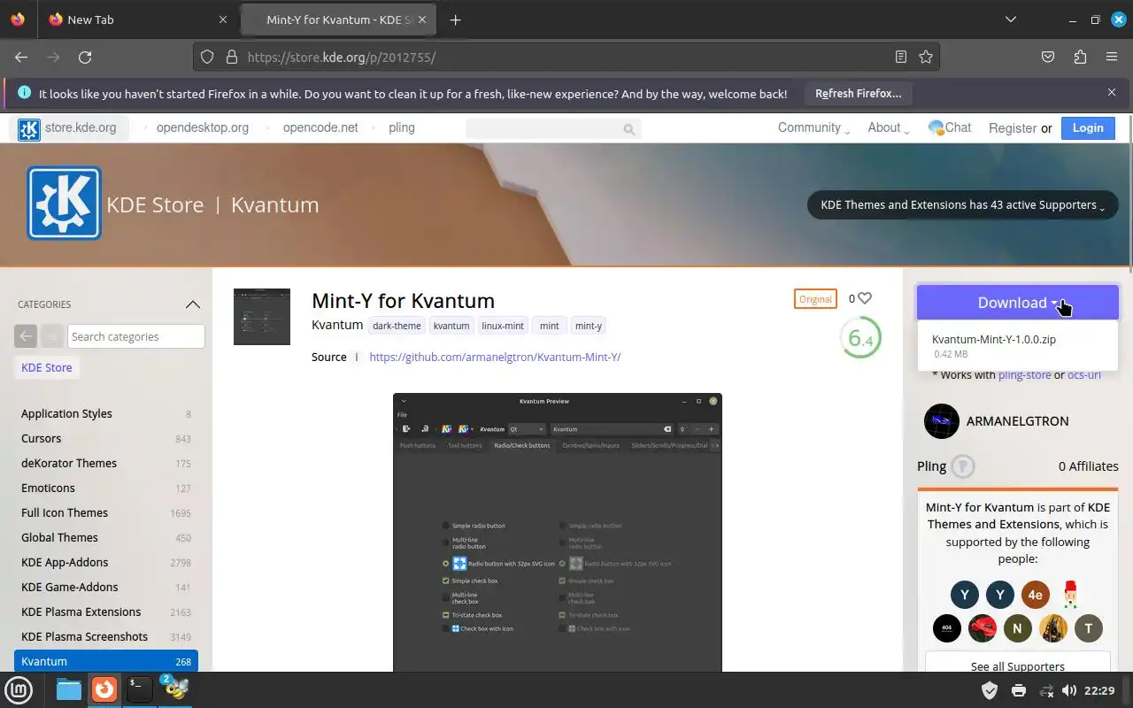Viewport: 1133px width, 708px height.
Task: Open a new tab with plus icon
Action: coord(455,19)
